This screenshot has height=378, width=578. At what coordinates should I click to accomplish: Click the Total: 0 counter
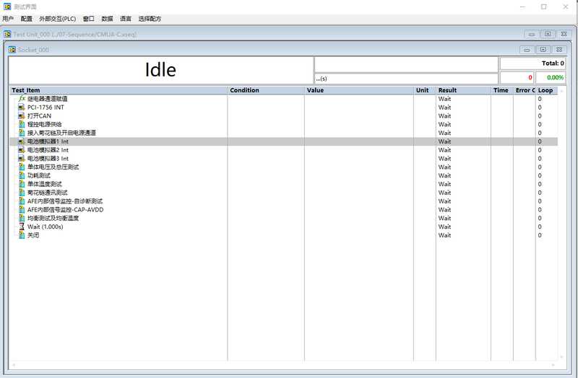click(x=532, y=63)
